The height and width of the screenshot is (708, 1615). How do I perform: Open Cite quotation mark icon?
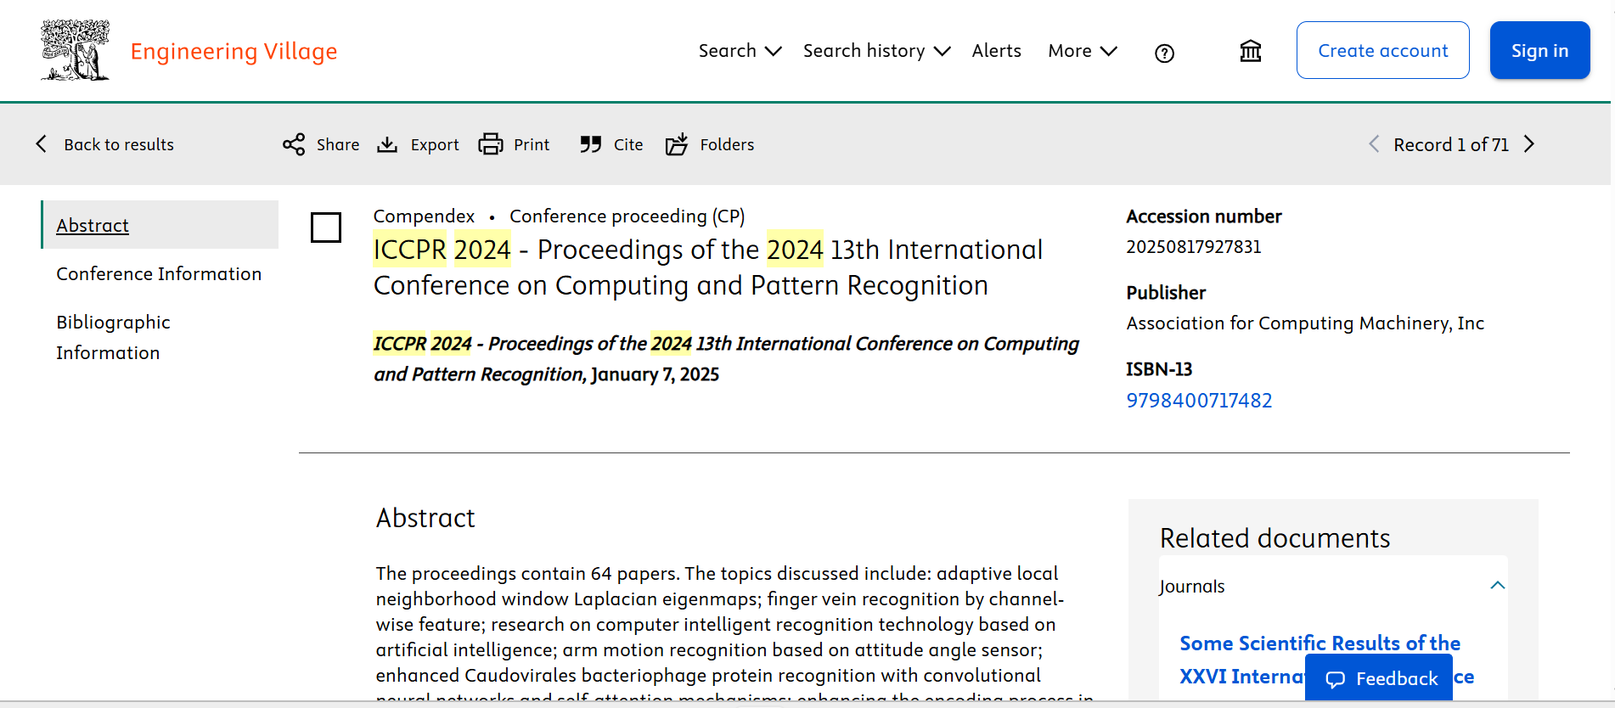pyautogui.click(x=591, y=144)
